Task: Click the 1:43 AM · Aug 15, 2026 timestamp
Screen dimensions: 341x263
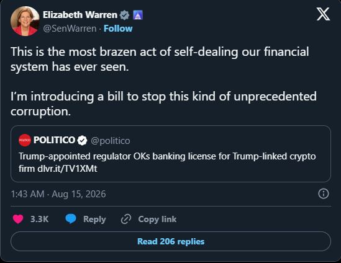Action: [x=58, y=194]
